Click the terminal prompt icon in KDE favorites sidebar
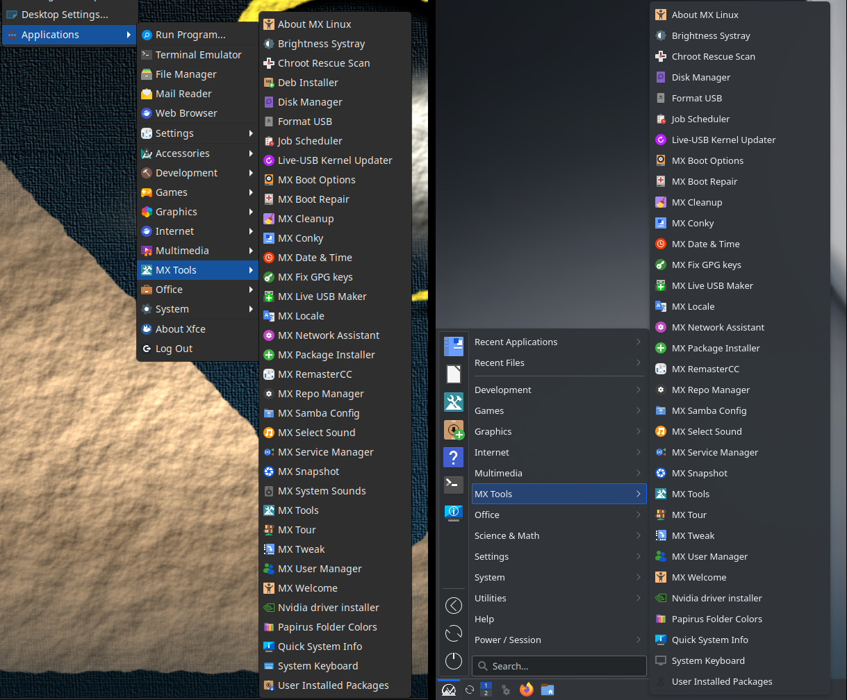 (x=454, y=485)
